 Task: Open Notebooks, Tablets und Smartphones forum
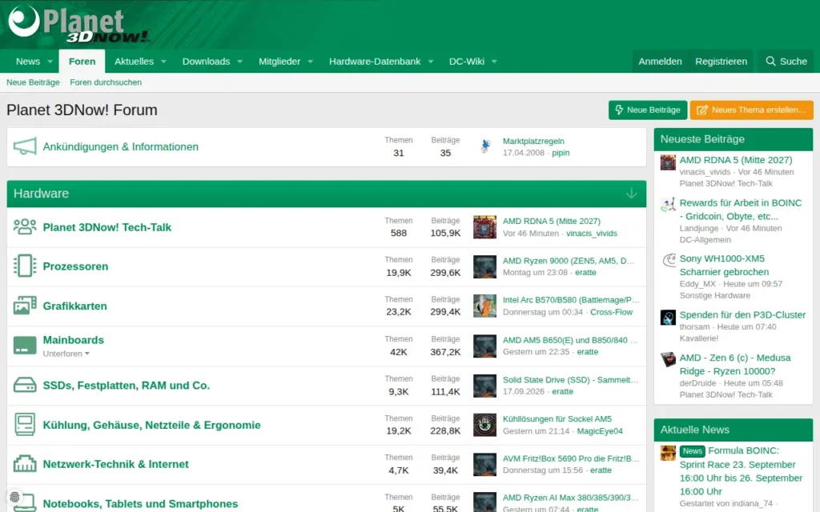coord(140,504)
